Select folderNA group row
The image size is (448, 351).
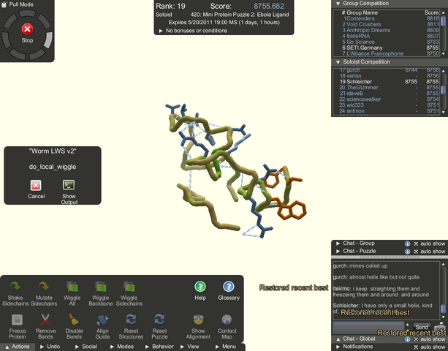387,37
